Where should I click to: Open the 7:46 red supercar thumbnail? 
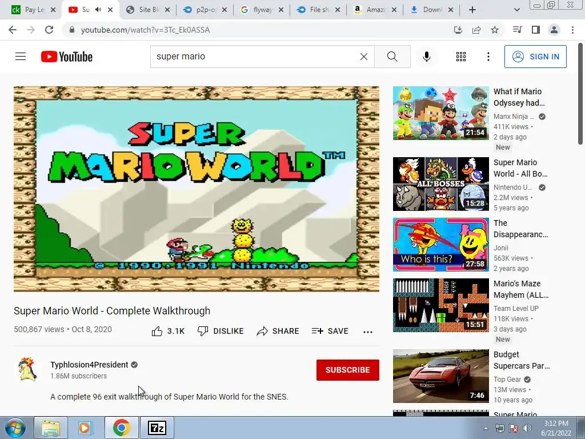coord(440,376)
